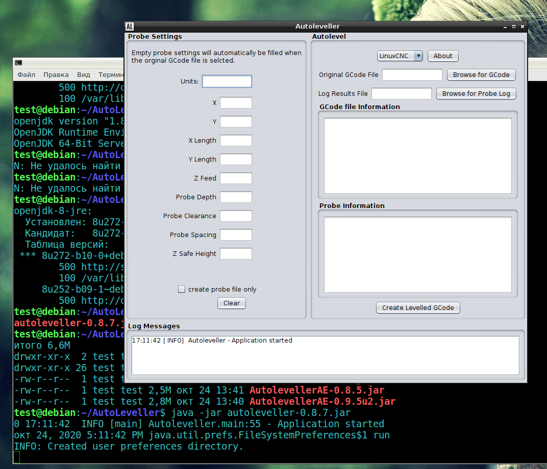Click 'Created user preferences directory' terminal line
The height and width of the screenshot is (469, 547).
click(129, 447)
